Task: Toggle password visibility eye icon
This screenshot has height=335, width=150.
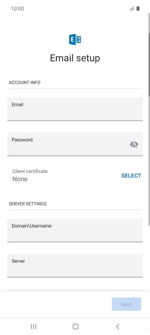Action: point(134,145)
